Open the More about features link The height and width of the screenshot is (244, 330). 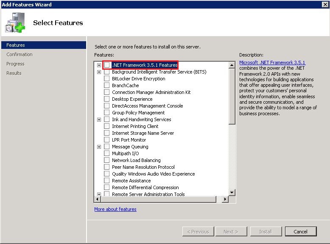(x=115, y=209)
